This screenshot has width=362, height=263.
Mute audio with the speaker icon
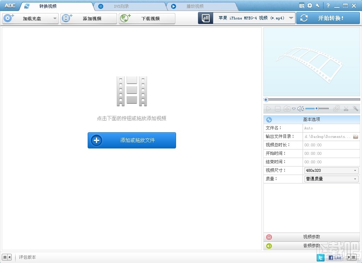point(300,109)
